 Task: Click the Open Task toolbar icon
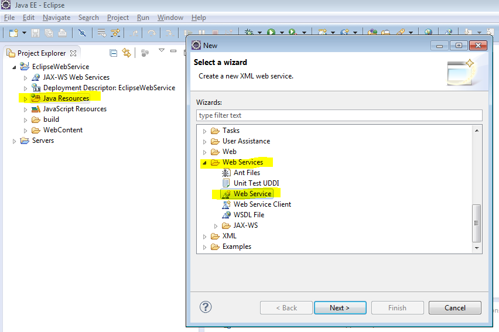386,32
